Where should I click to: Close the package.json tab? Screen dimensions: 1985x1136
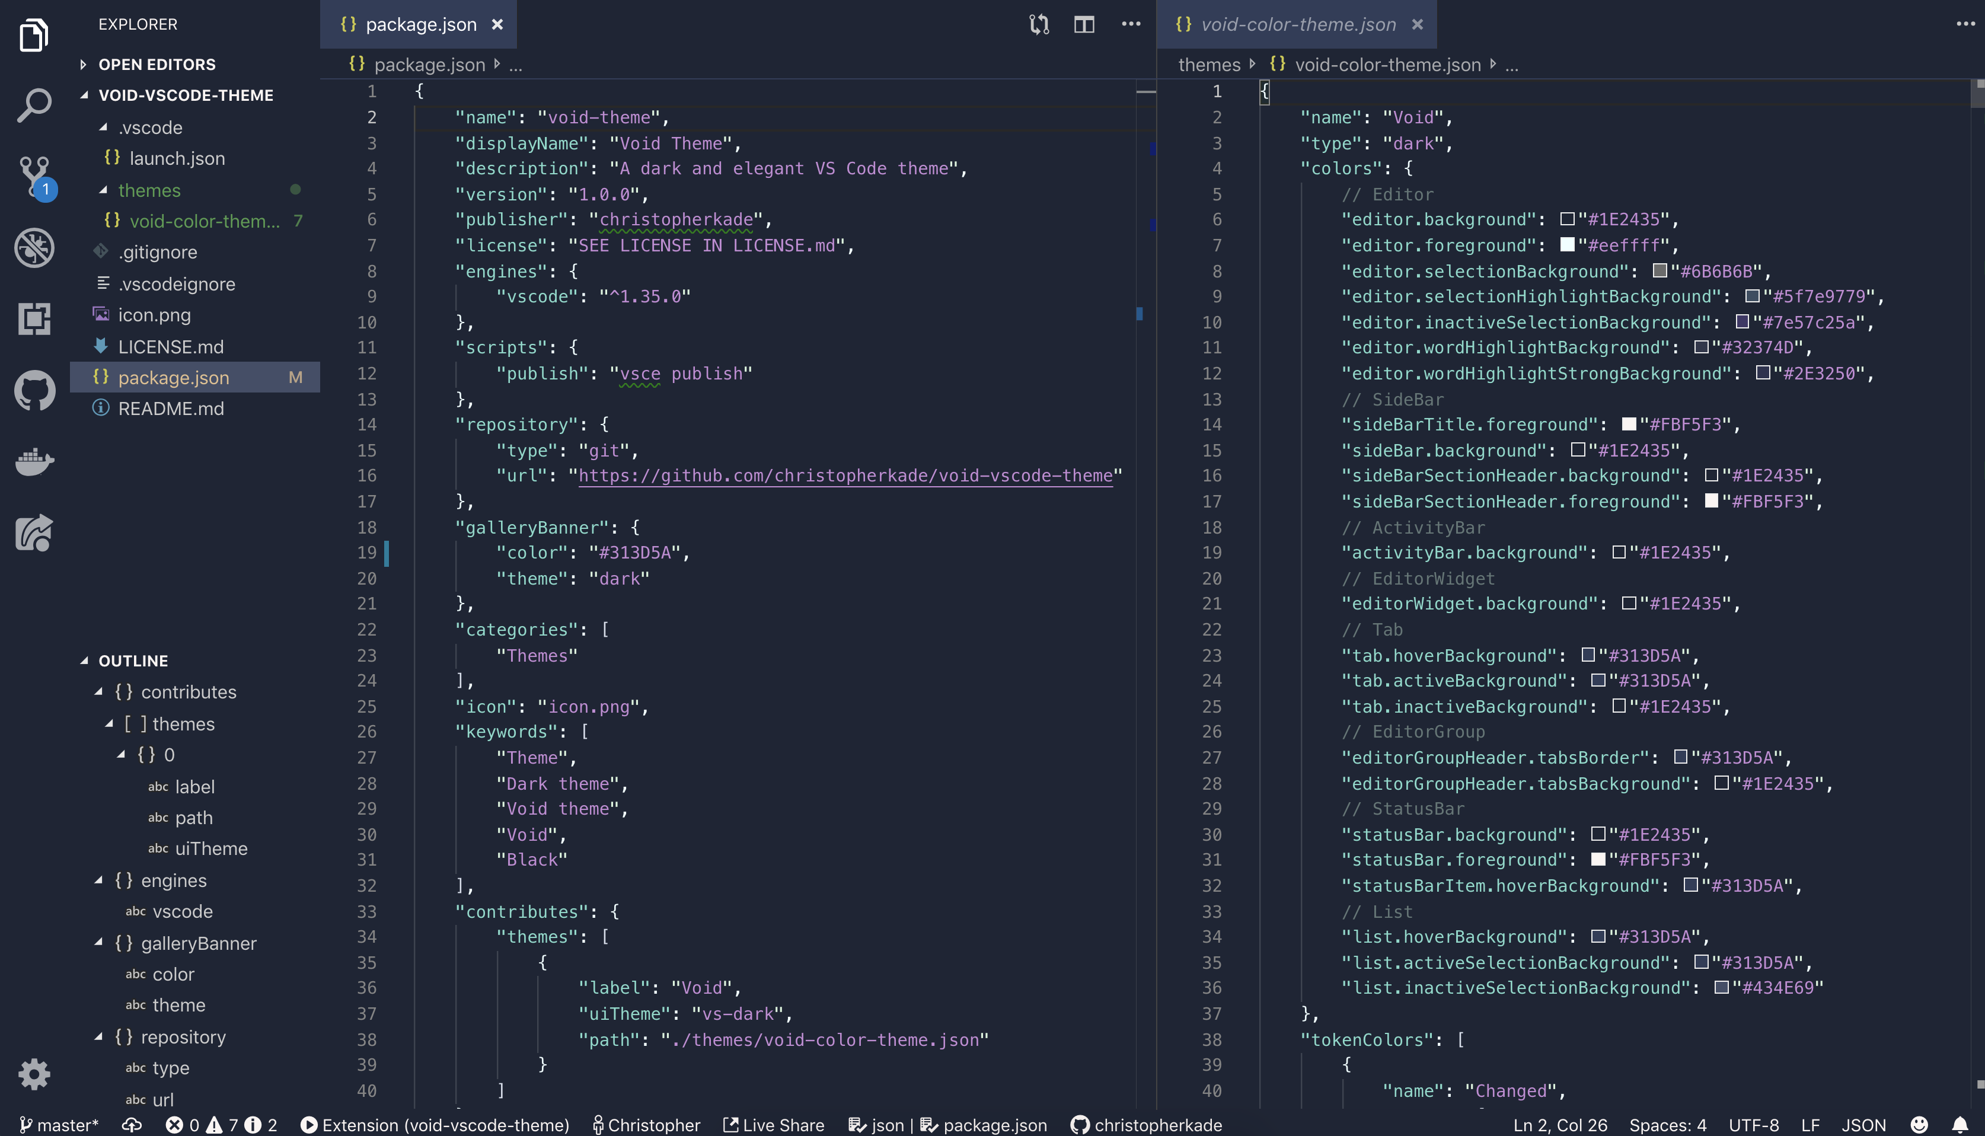tap(497, 24)
